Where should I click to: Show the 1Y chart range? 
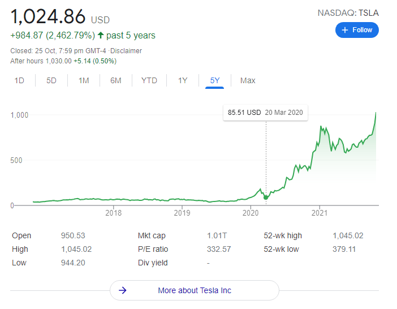[x=183, y=80]
